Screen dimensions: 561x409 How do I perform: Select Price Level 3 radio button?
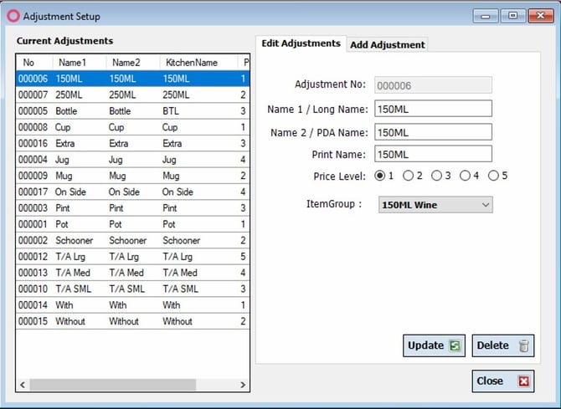pos(436,176)
